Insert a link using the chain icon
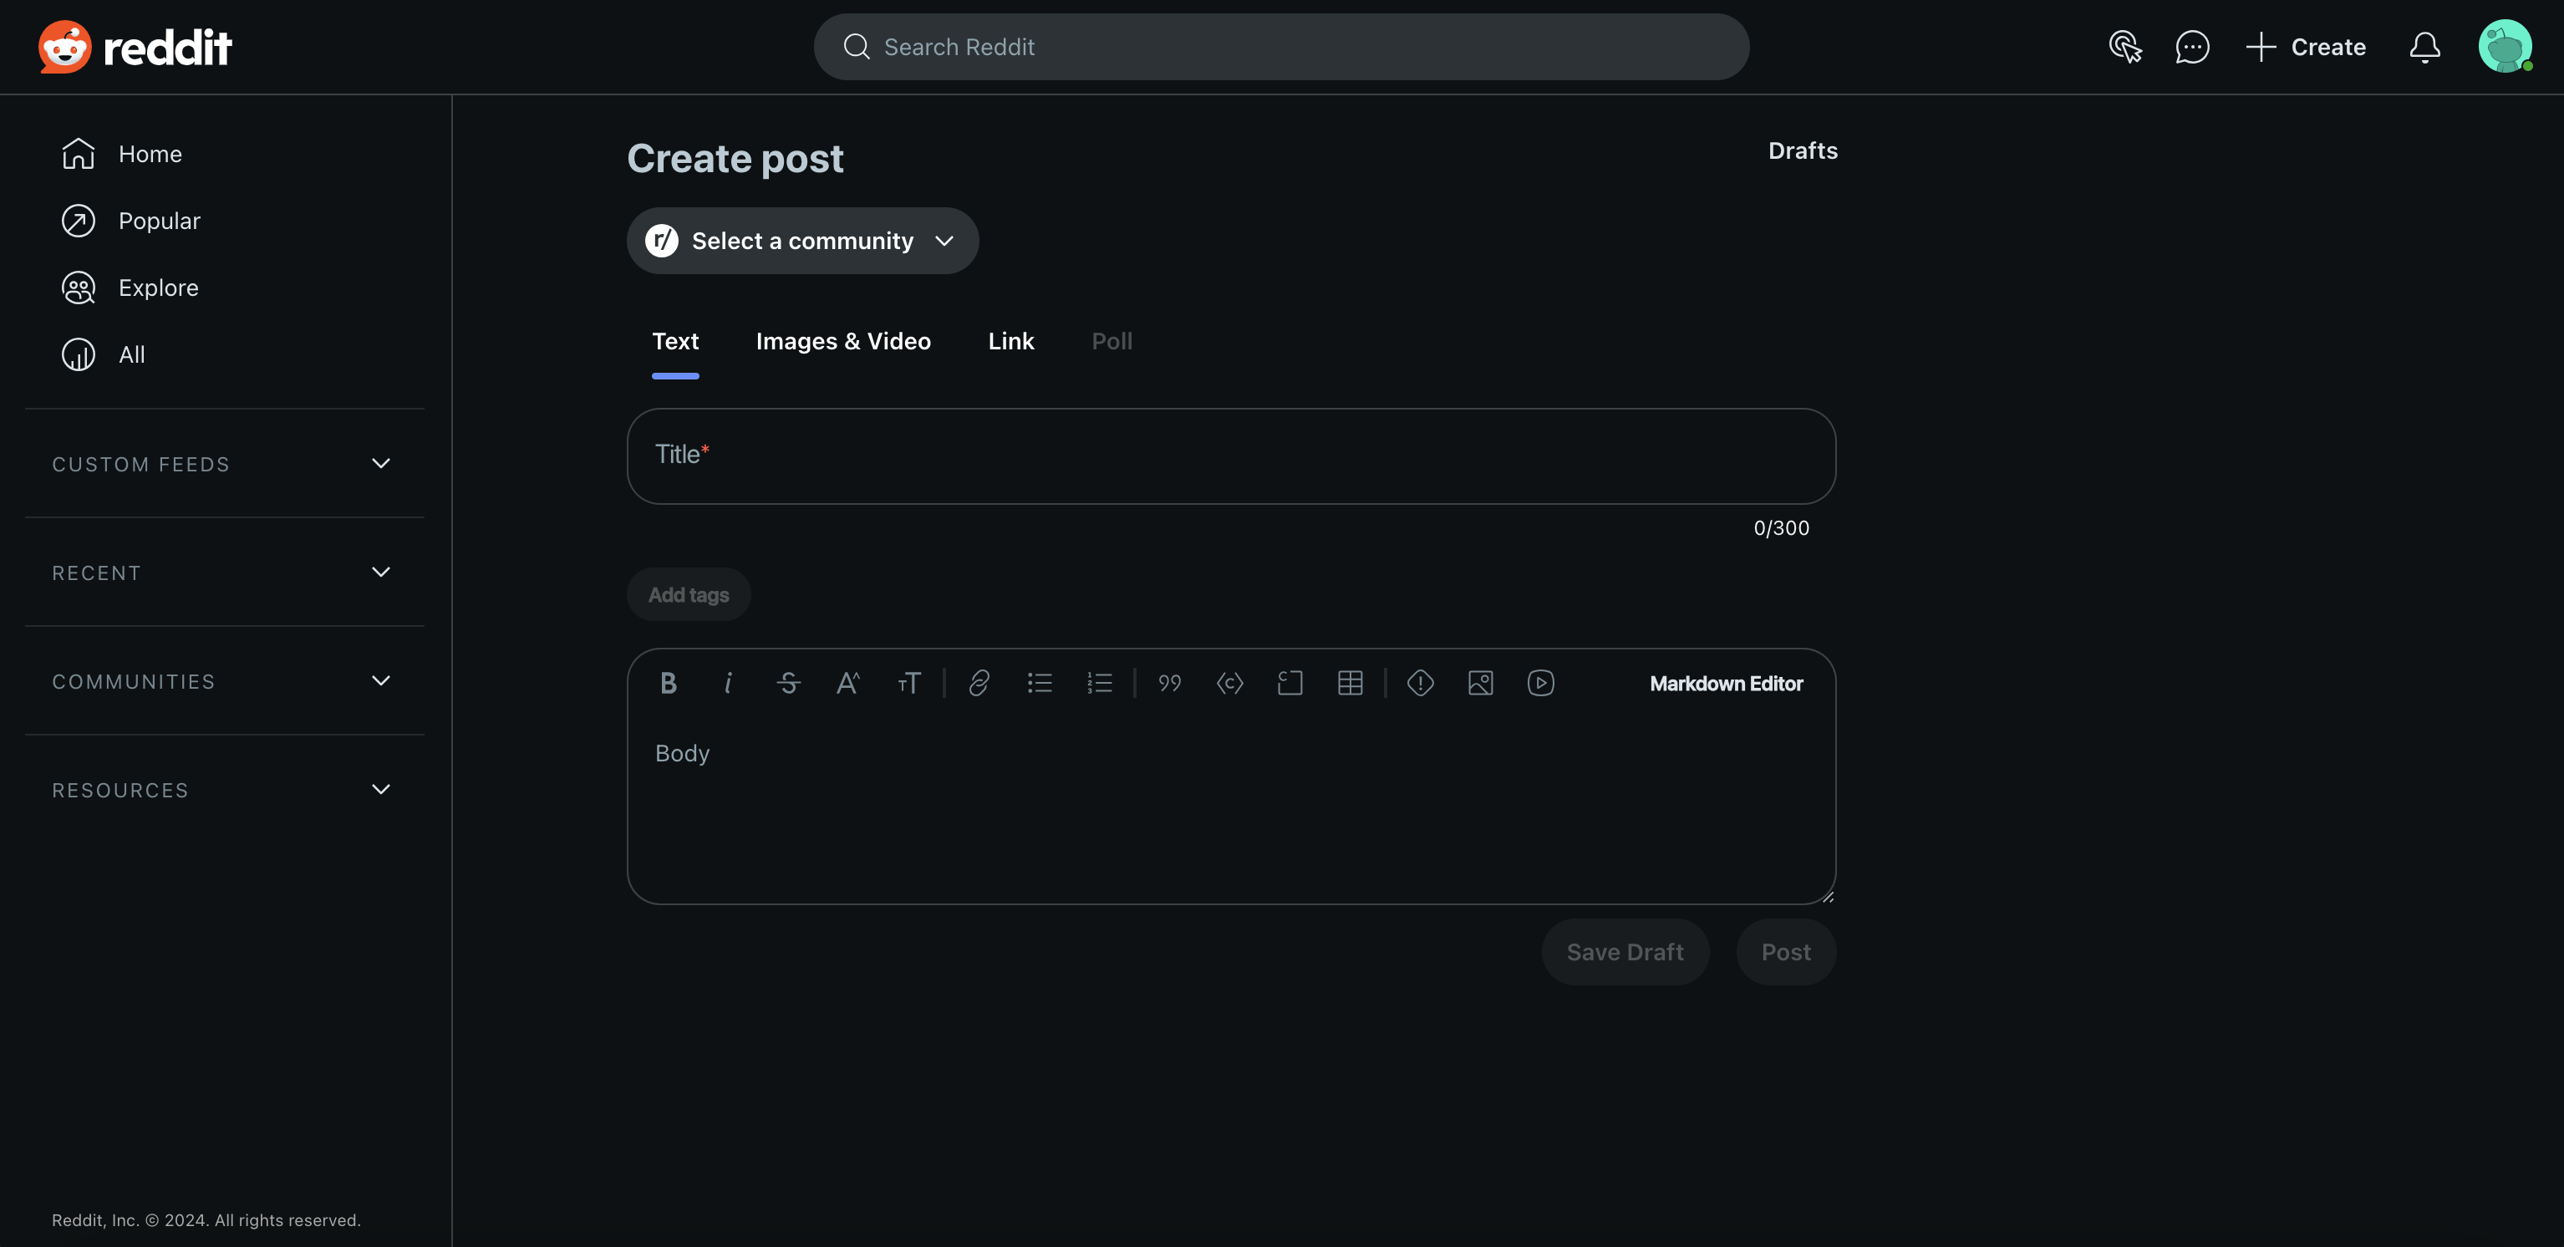The width and height of the screenshot is (2564, 1247). click(979, 683)
